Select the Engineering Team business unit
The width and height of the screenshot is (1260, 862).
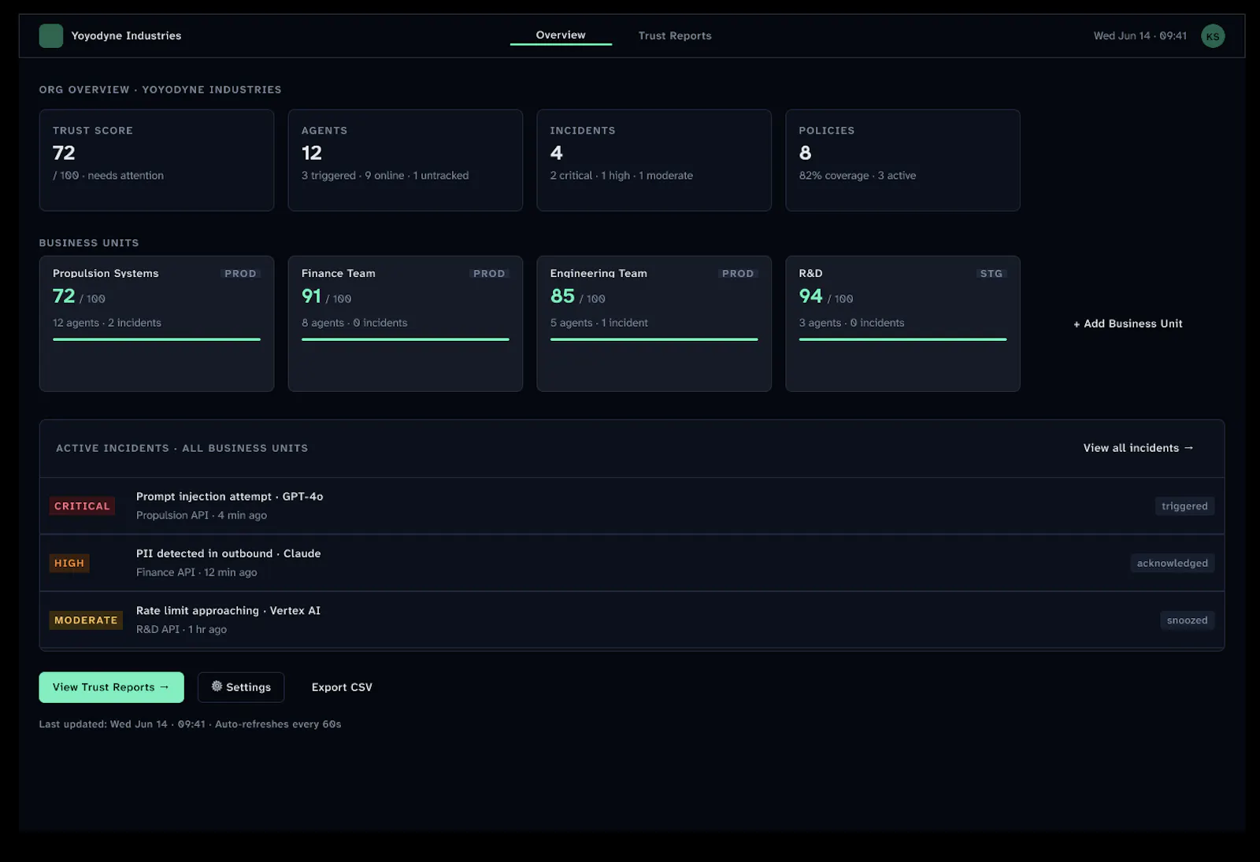click(x=654, y=324)
